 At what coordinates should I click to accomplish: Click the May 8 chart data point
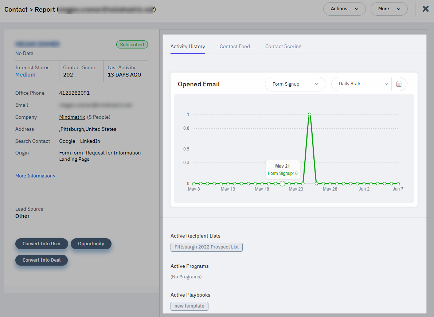click(x=194, y=184)
